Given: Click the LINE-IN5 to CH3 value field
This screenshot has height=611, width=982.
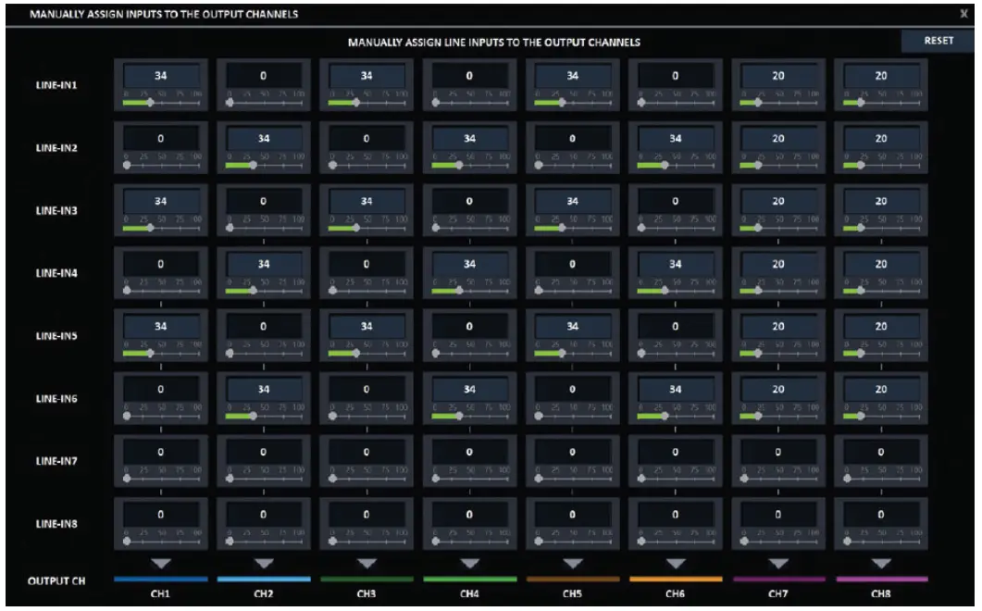Looking at the screenshot, I should pyautogui.click(x=367, y=327).
